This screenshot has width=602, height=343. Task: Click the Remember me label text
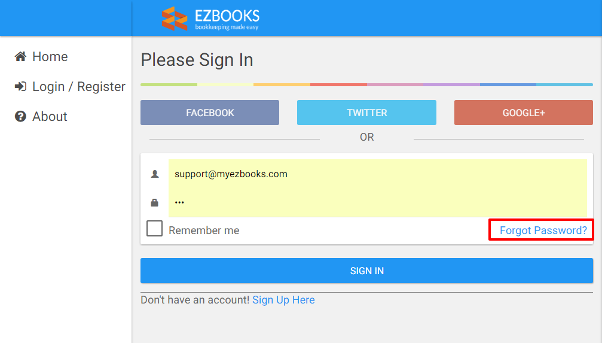(x=204, y=230)
